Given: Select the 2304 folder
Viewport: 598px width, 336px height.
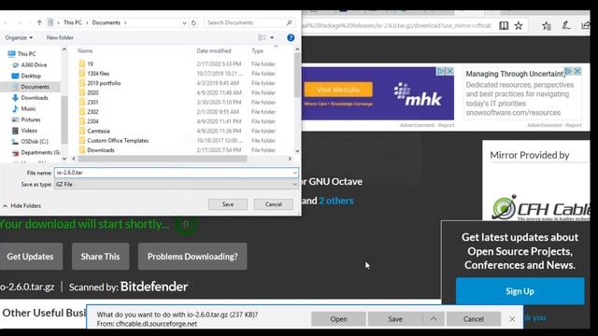Looking at the screenshot, I should pos(93,121).
